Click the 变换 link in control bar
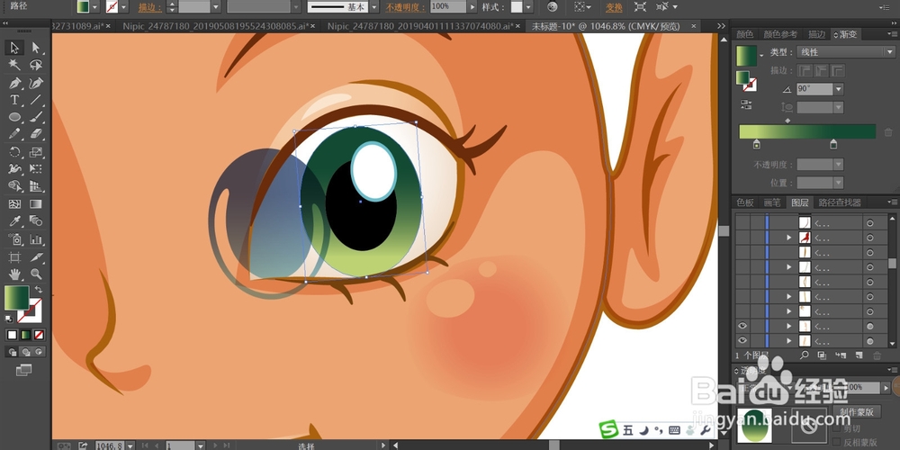Screen dimensions: 900x450 tap(614, 7)
